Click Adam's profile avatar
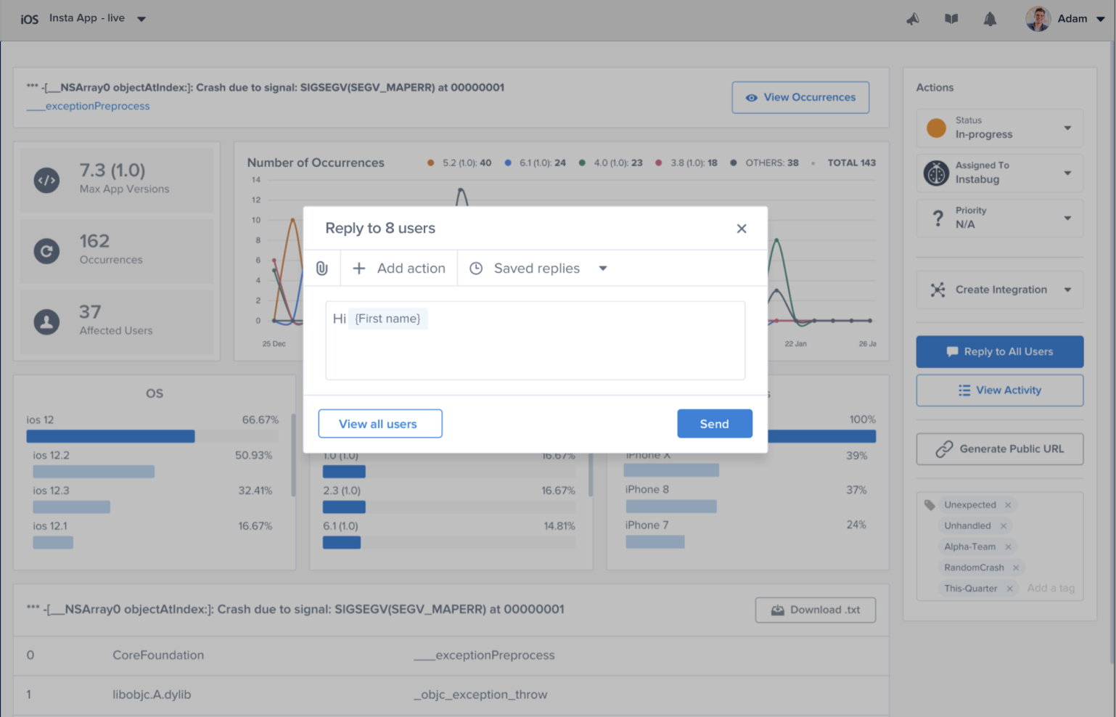This screenshot has height=717, width=1116. (1038, 19)
